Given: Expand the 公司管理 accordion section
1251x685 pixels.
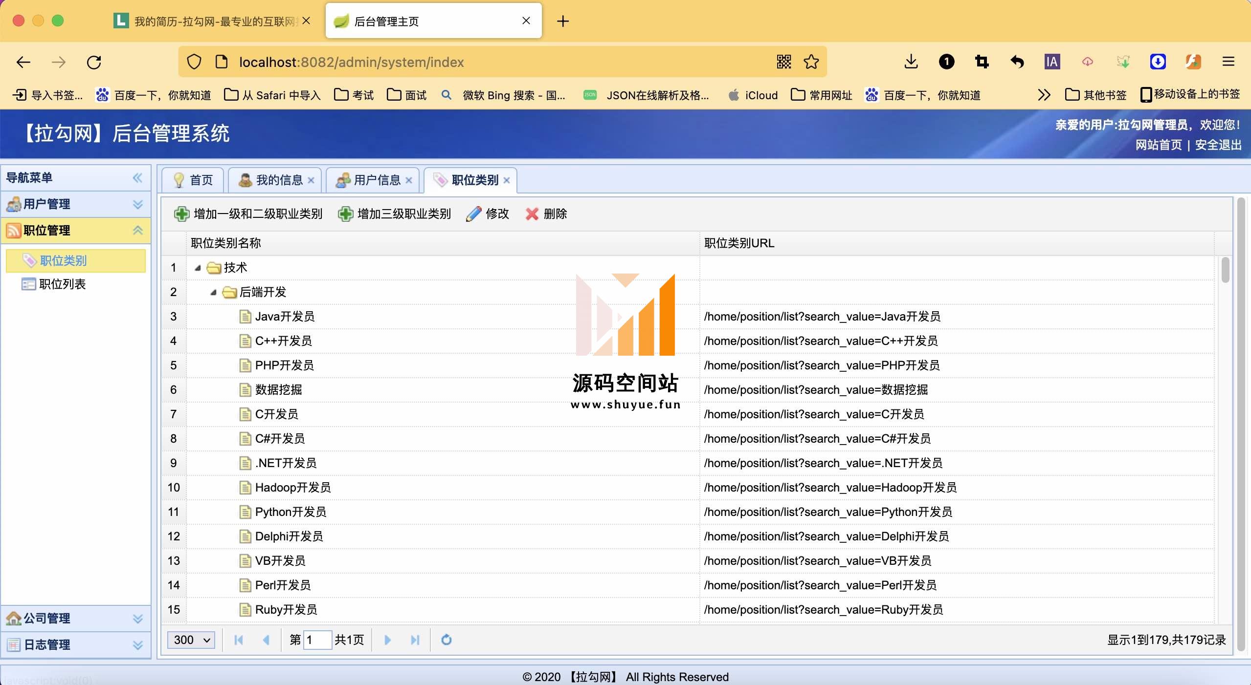Looking at the screenshot, I should pyautogui.click(x=137, y=619).
